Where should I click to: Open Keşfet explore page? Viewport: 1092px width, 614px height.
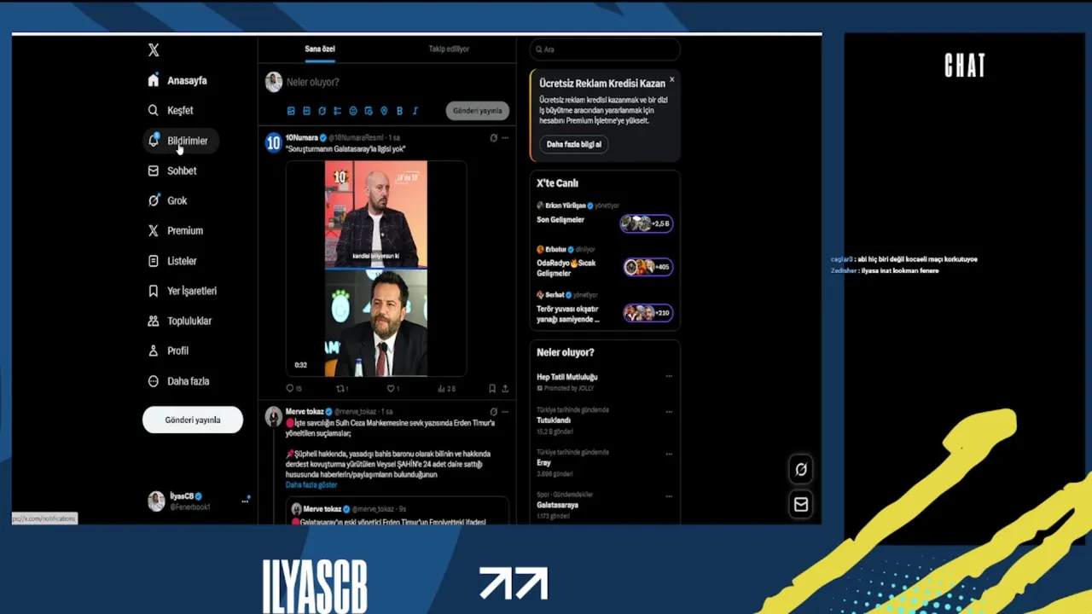coord(171,110)
